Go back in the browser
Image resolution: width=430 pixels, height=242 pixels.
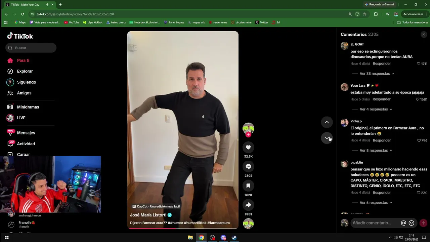pos(6,14)
